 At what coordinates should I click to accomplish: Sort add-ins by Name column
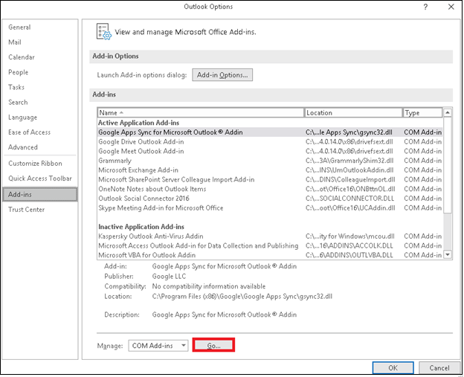[199, 112]
